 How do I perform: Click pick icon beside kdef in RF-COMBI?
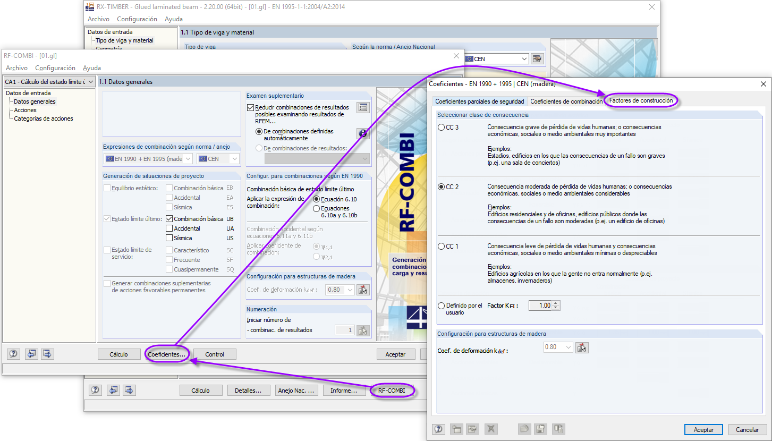[363, 290]
